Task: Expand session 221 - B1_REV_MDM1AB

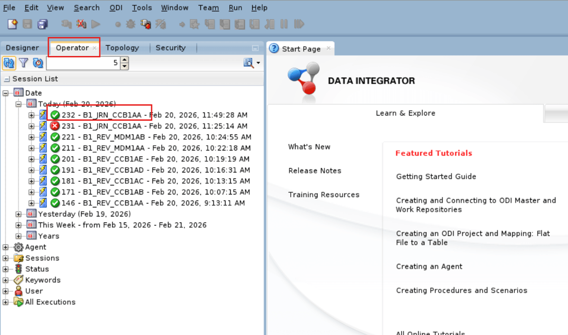Action: coord(32,137)
